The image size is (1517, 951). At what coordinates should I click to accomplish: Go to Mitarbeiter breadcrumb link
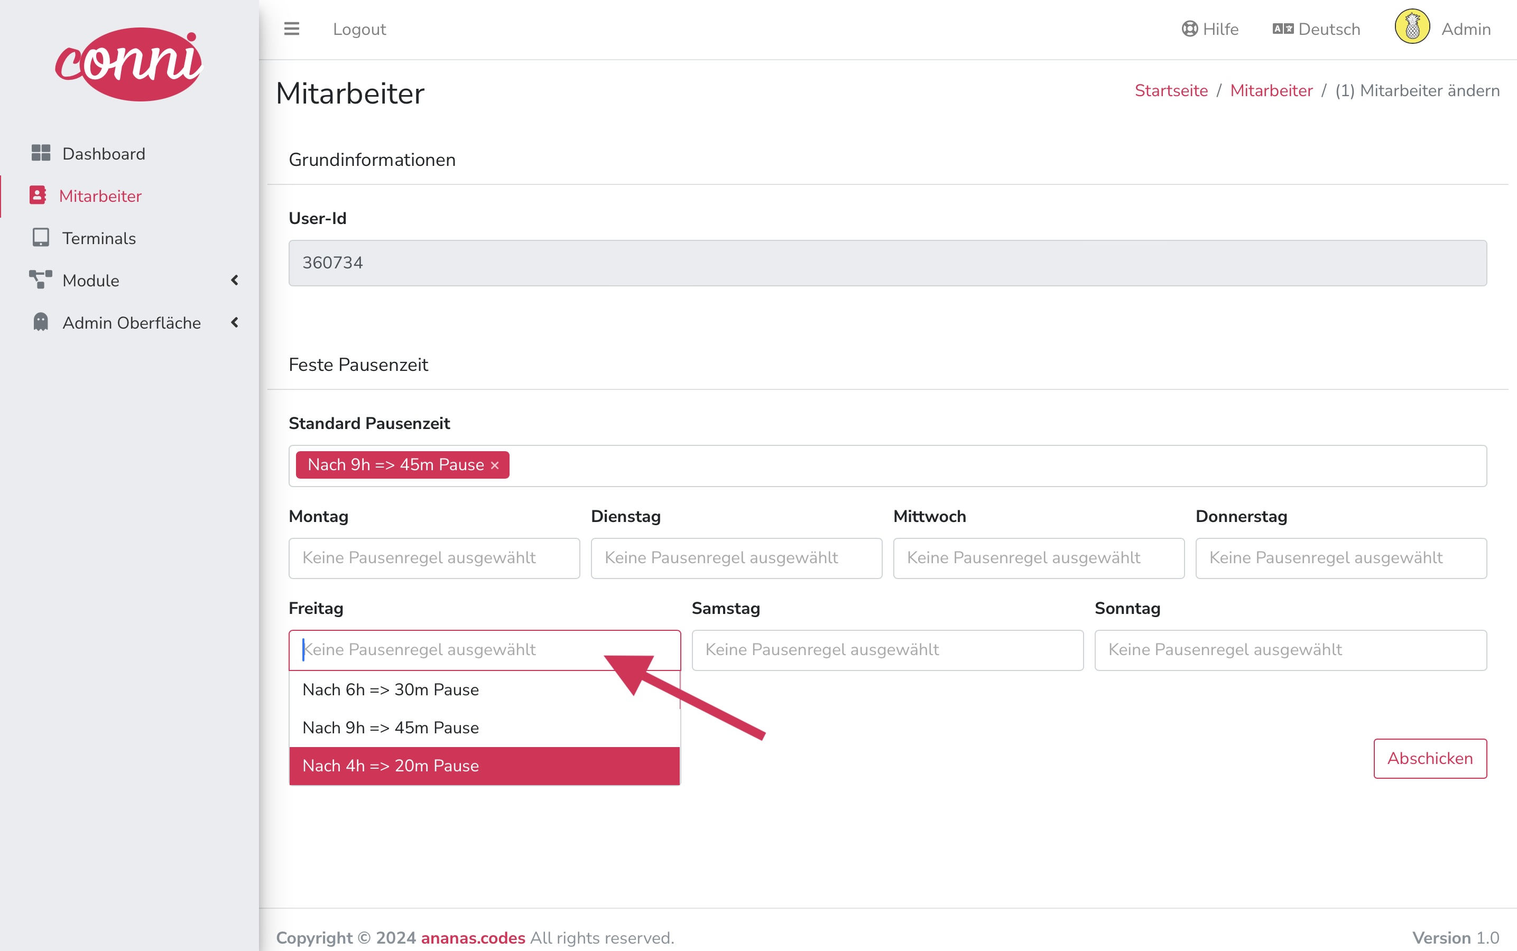point(1271,90)
